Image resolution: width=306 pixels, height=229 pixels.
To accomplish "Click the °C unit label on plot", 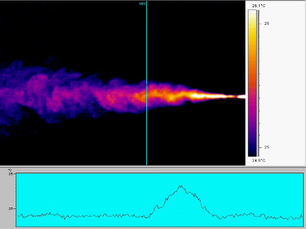I will click(x=10, y=170).
